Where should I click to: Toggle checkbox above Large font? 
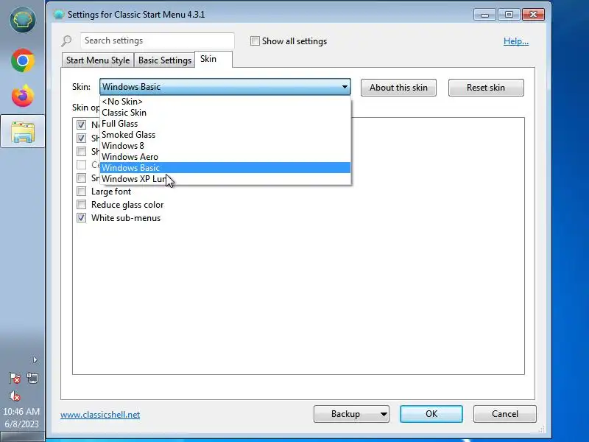point(81,178)
